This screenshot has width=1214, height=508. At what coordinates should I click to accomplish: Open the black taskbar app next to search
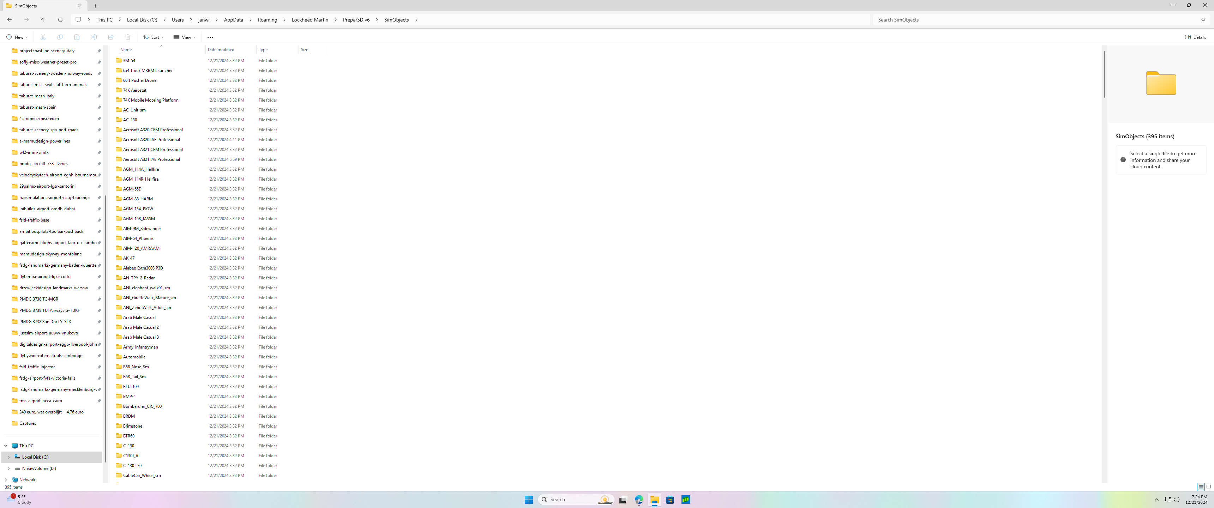click(x=623, y=500)
